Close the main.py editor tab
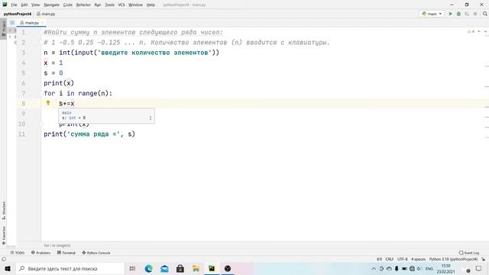Image resolution: width=489 pixels, height=275 pixels. coord(43,23)
